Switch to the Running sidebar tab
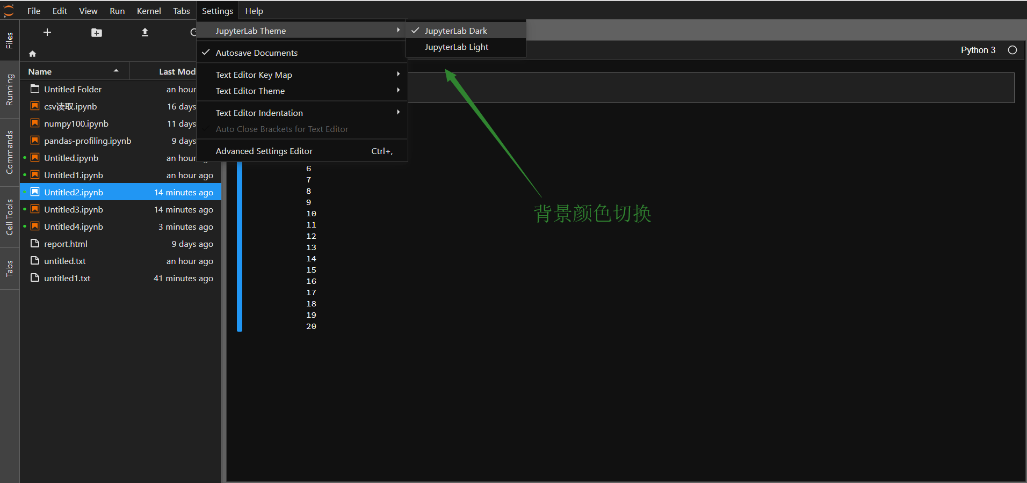The image size is (1027, 483). tap(10, 90)
